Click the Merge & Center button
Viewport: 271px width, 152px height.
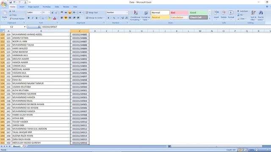tap(94, 18)
